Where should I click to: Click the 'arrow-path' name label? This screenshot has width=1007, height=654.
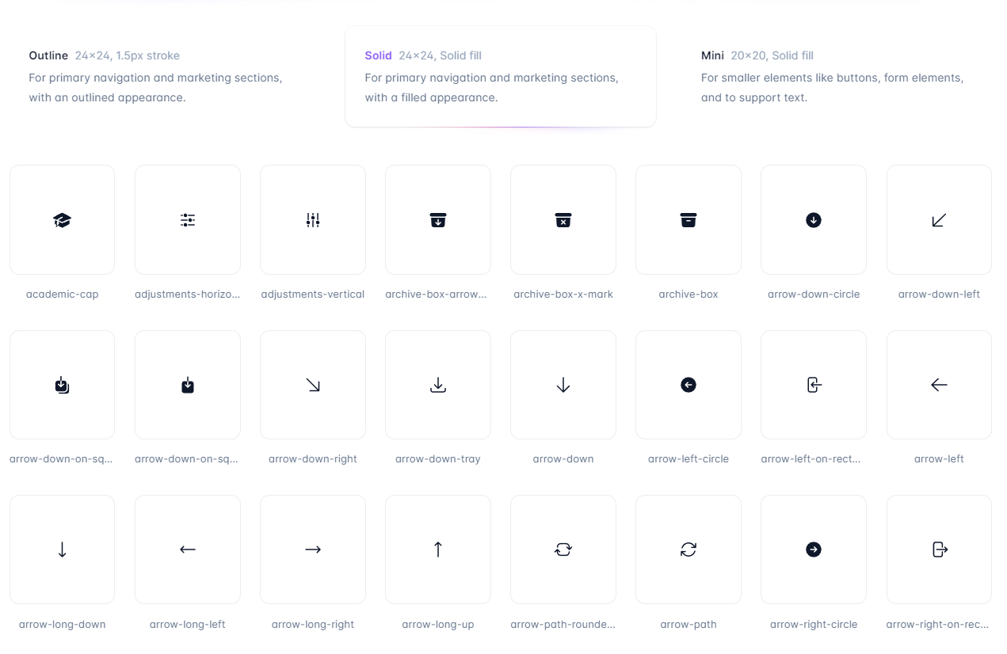pyautogui.click(x=688, y=624)
